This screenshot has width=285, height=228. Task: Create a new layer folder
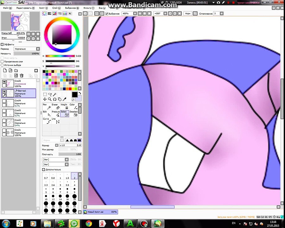(x=16, y=71)
